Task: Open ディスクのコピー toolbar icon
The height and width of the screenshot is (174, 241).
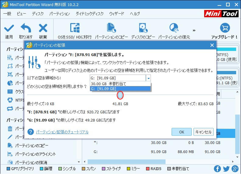Action: (143, 28)
